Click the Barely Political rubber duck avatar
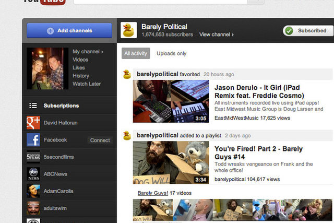 click(128, 30)
